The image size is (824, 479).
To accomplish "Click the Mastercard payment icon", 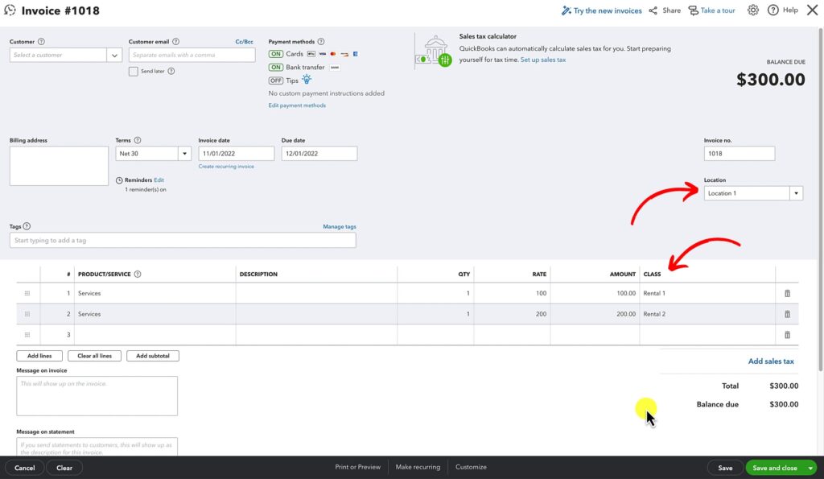I will [333, 54].
